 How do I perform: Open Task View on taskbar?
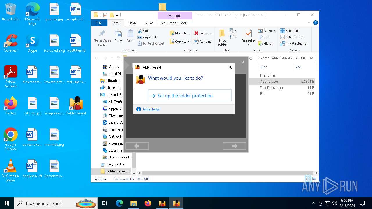(105, 203)
